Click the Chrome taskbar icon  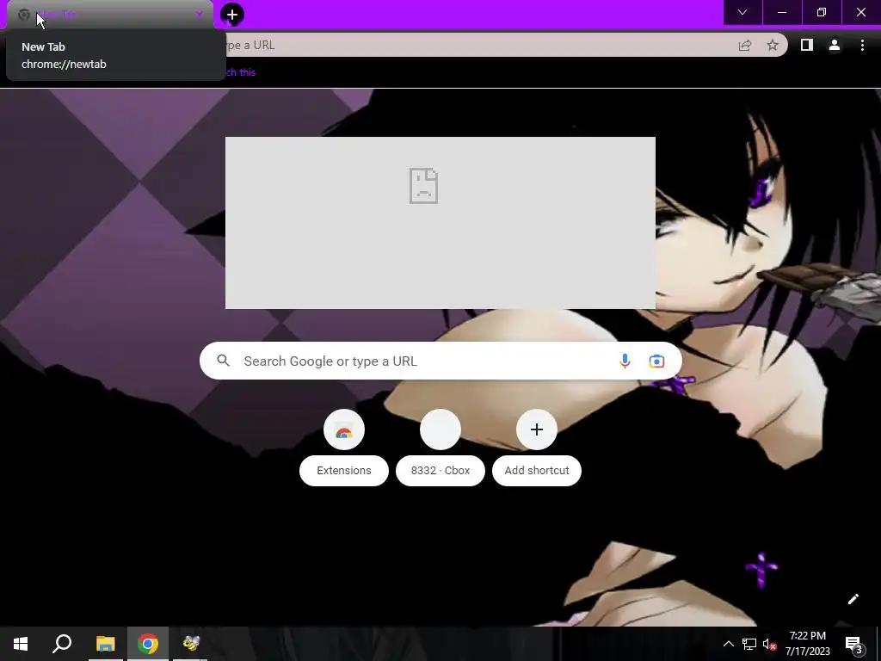[x=148, y=644]
